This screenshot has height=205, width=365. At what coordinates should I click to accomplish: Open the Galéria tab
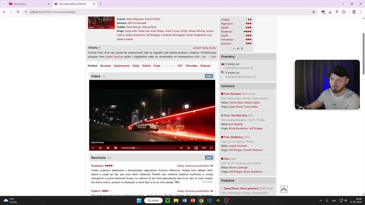click(146, 66)
